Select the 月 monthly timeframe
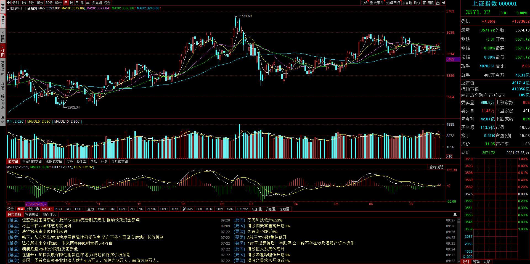Screen dimensions: 530x264 77,3
